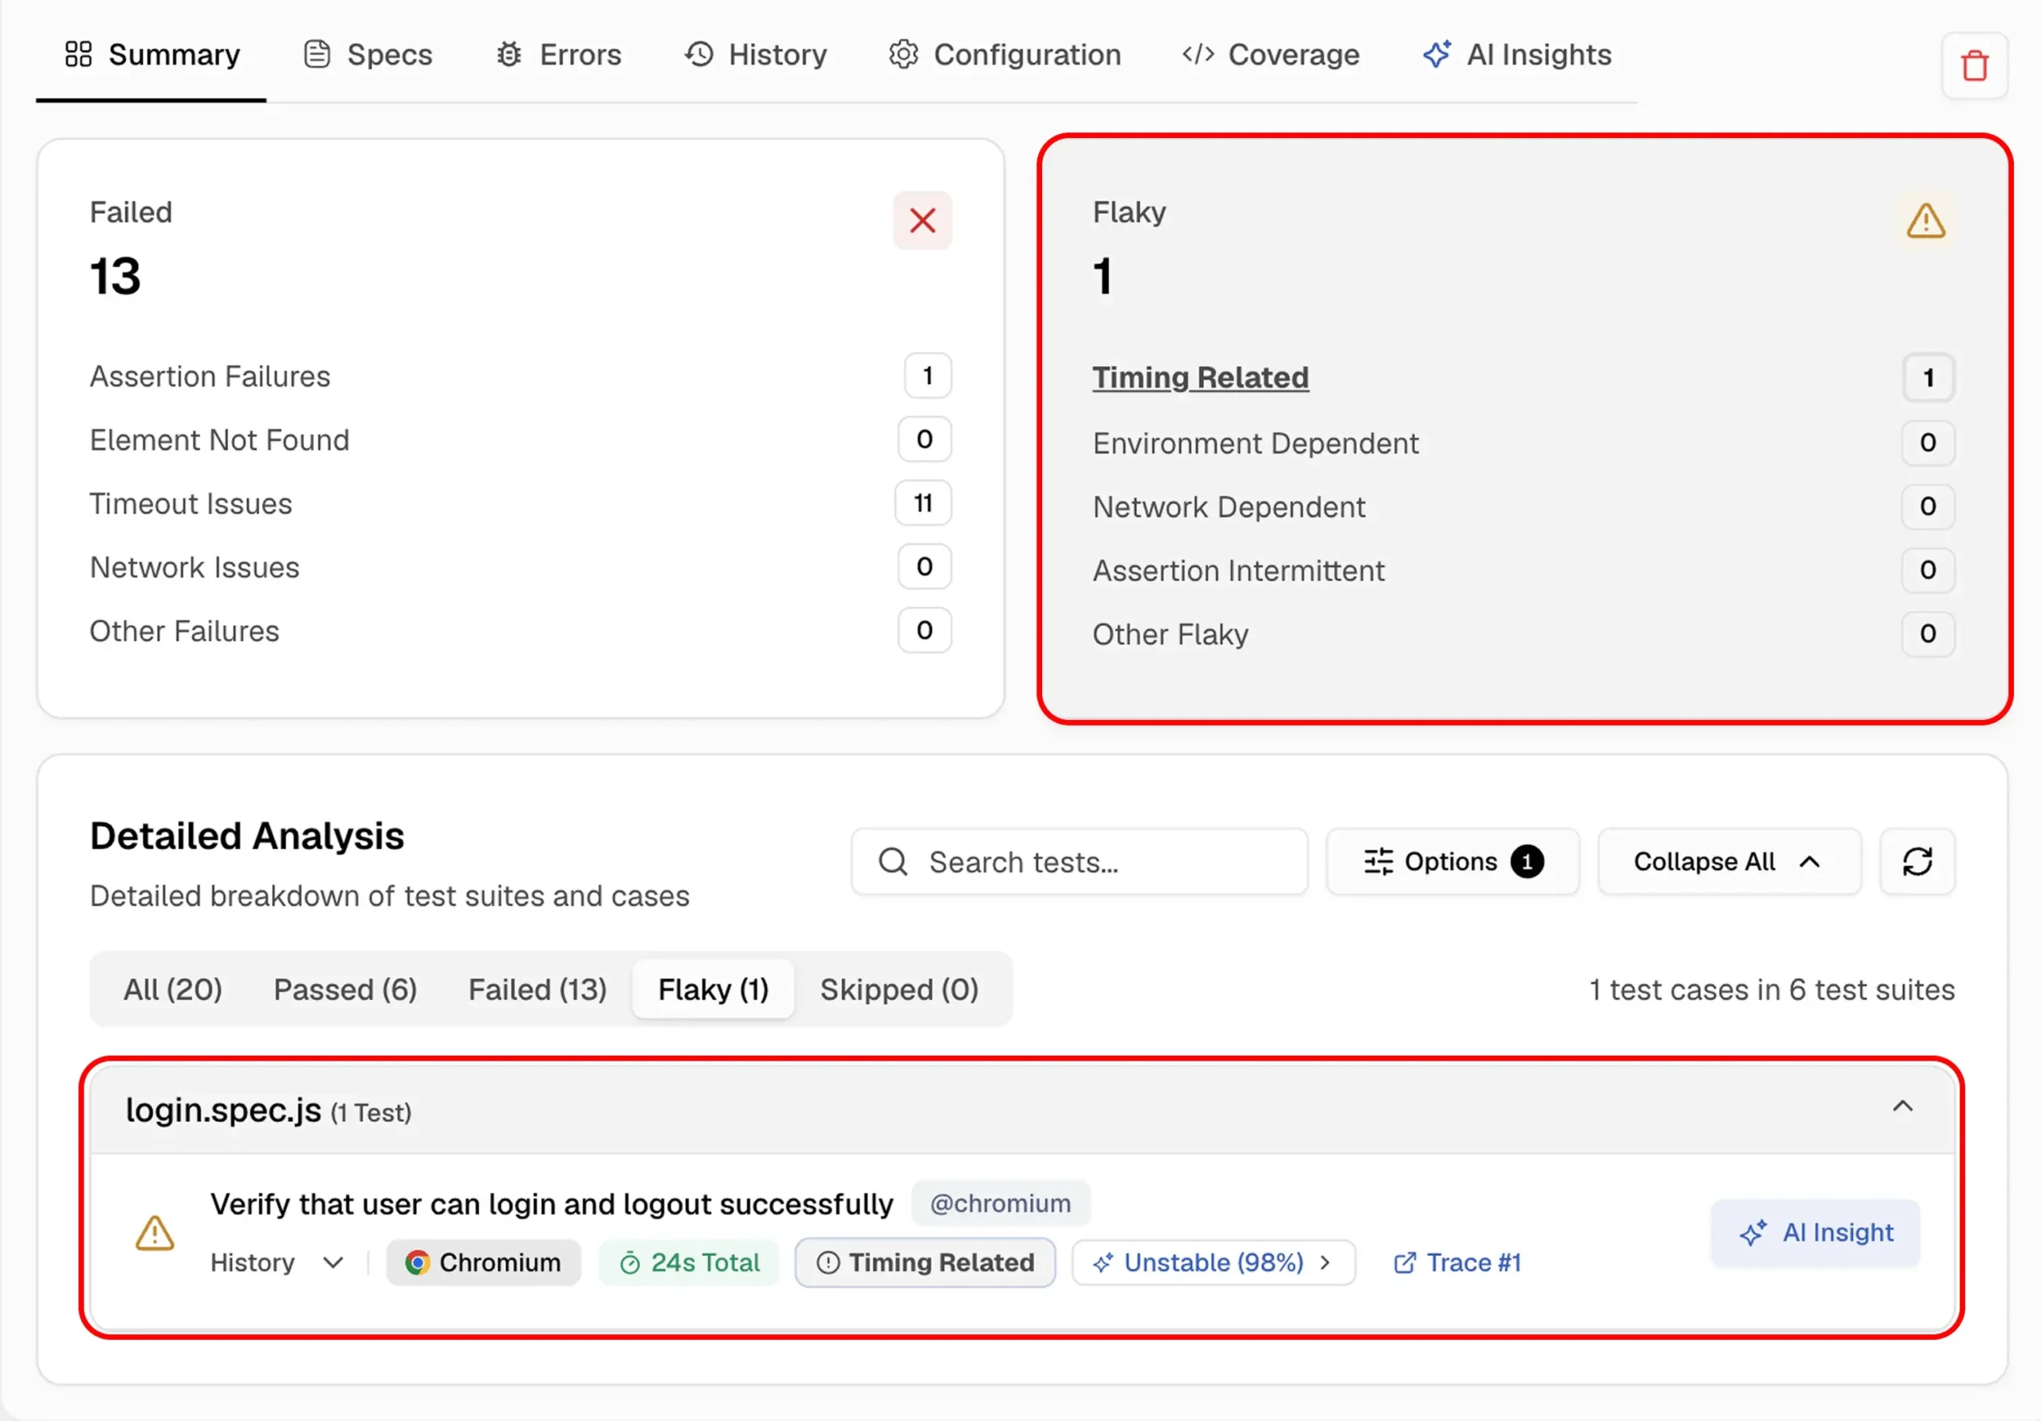Open the Summary tab
This screenshot has width=2041, height=1421.
pos(152,55)
